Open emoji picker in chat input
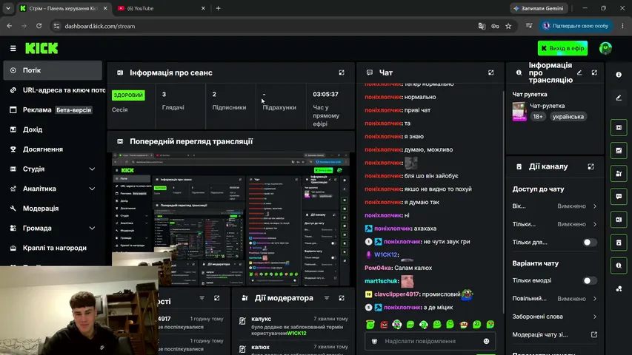This screenshot has height=355, width=632. [x=486, y=341]
